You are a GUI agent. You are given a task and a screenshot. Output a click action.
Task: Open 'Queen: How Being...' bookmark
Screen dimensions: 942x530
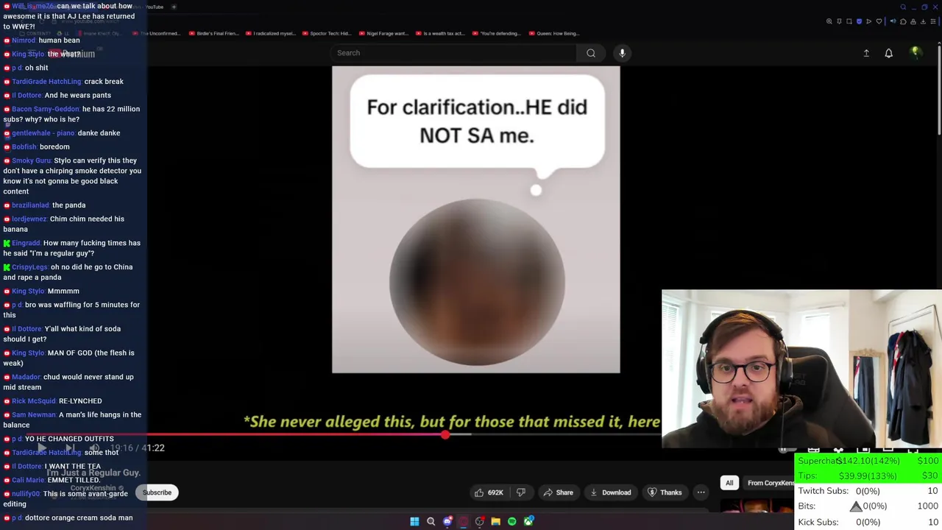(x=553, y=33)
